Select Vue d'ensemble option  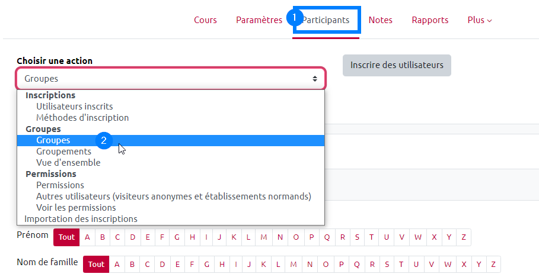(68, 163)
